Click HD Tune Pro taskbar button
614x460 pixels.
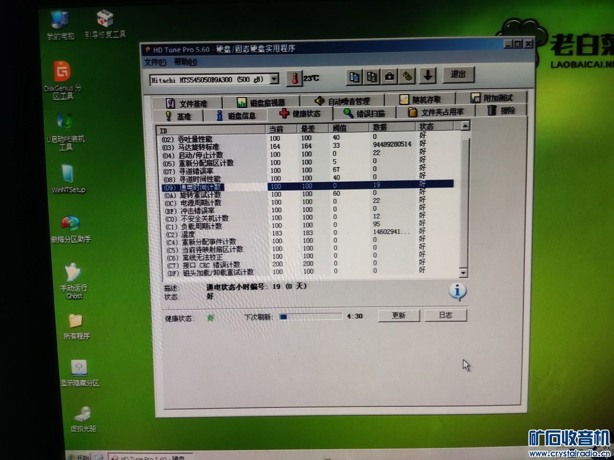(x=151, y=456)
